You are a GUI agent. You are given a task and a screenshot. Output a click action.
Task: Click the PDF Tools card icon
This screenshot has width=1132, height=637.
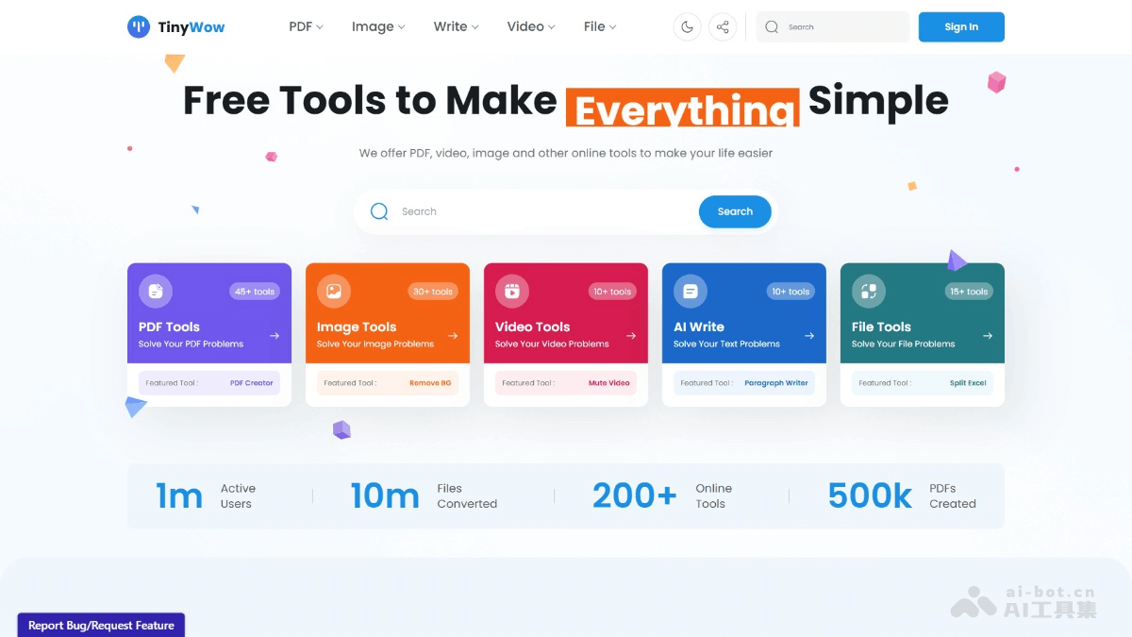(x=156, y=292)
